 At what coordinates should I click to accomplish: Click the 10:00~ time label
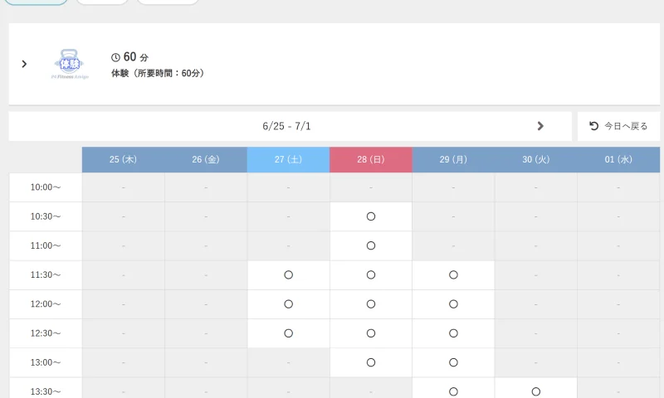tap(46, 187)
